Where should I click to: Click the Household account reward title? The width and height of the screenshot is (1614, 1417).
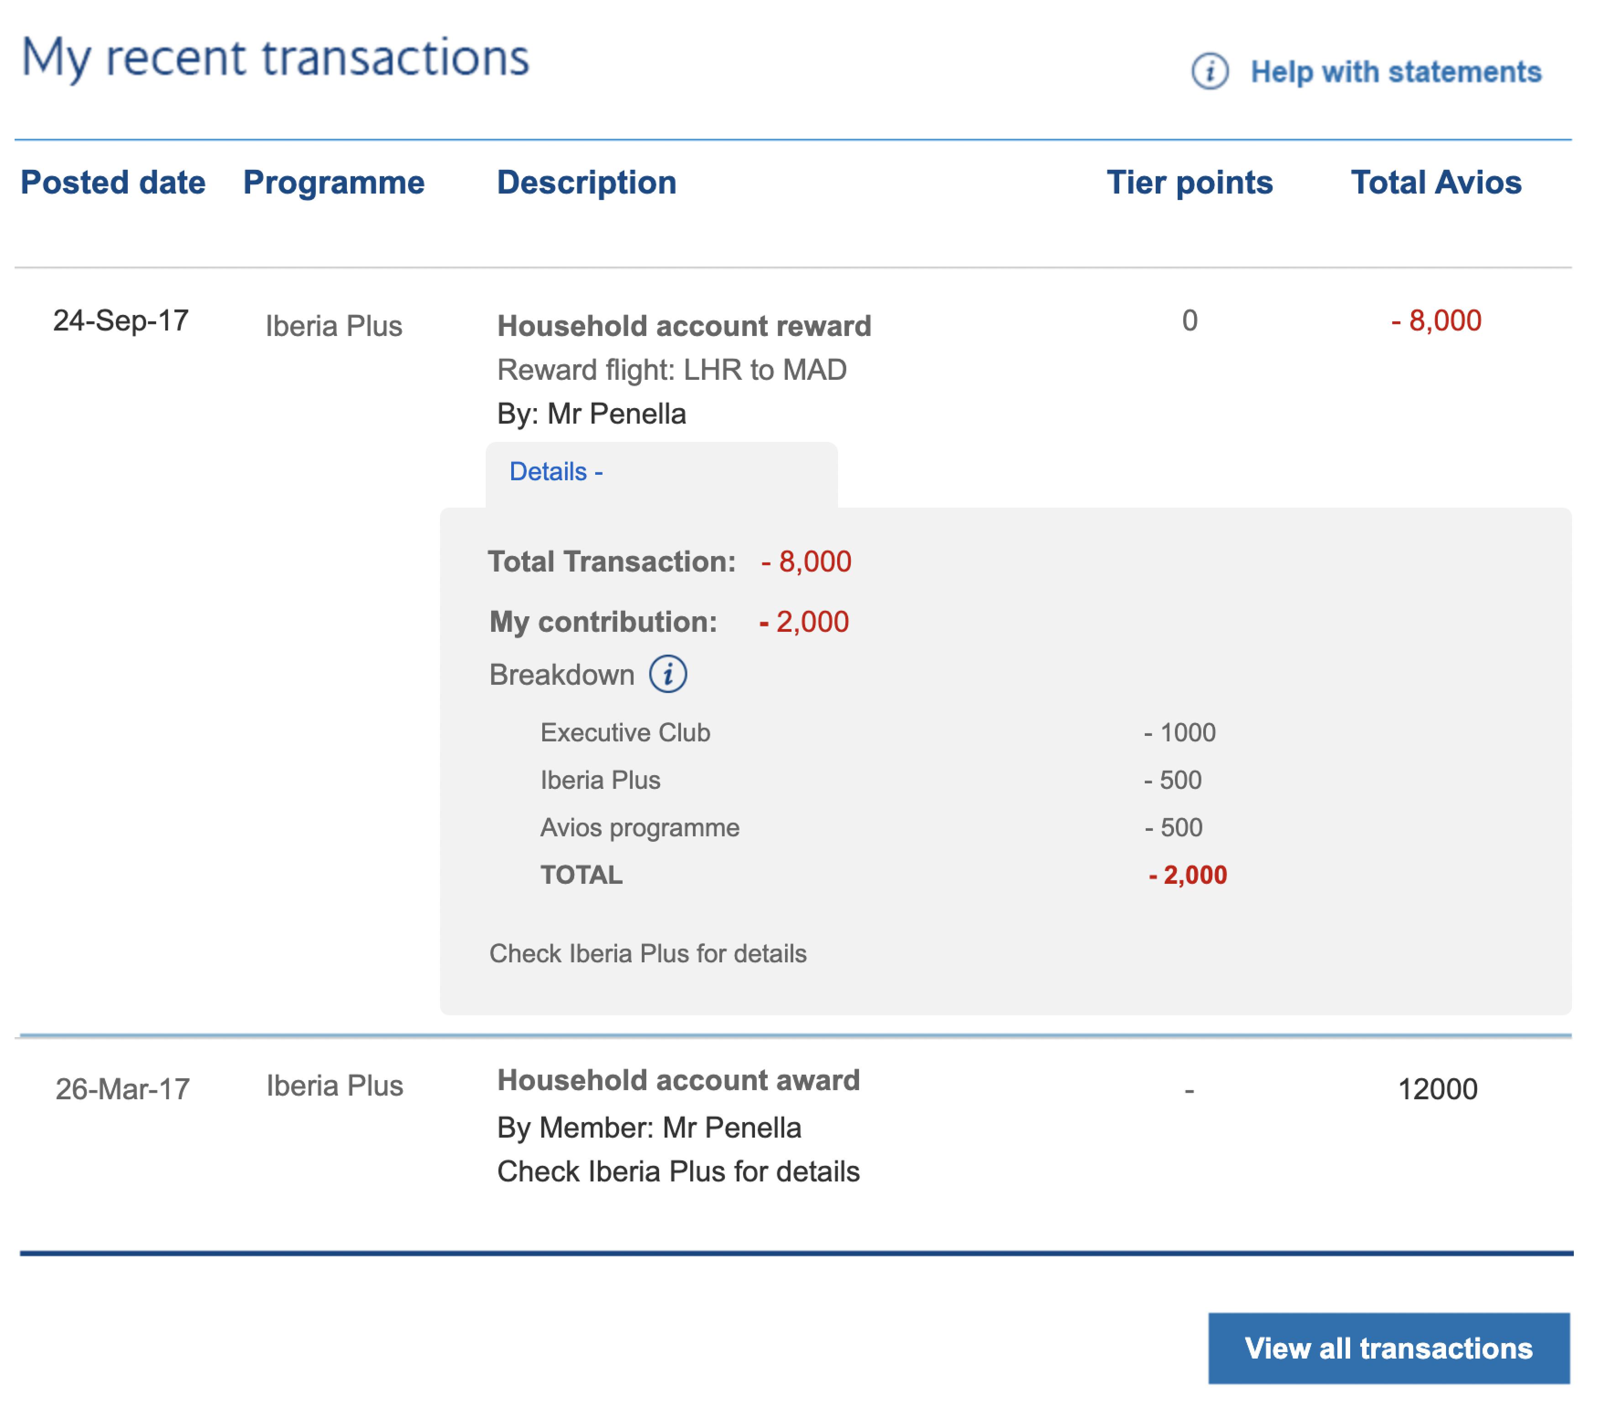click(684, 325)
